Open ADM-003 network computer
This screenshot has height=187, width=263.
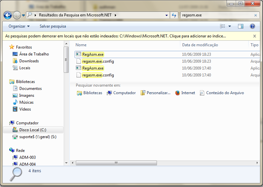point(24,157)
